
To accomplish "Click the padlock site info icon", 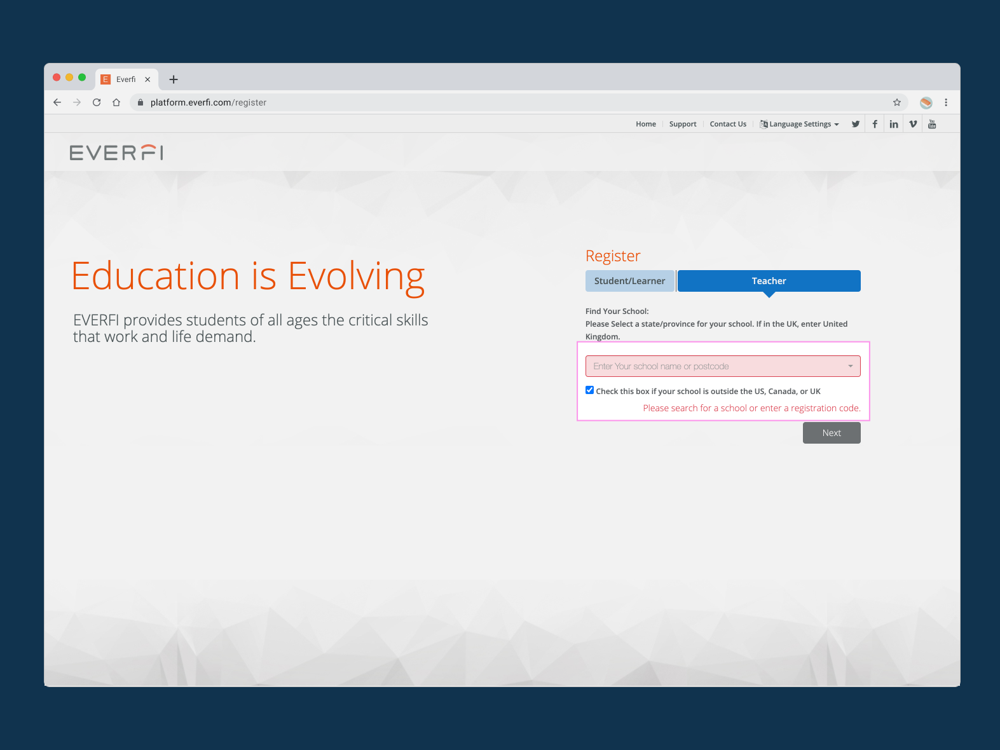I will 140,102.
